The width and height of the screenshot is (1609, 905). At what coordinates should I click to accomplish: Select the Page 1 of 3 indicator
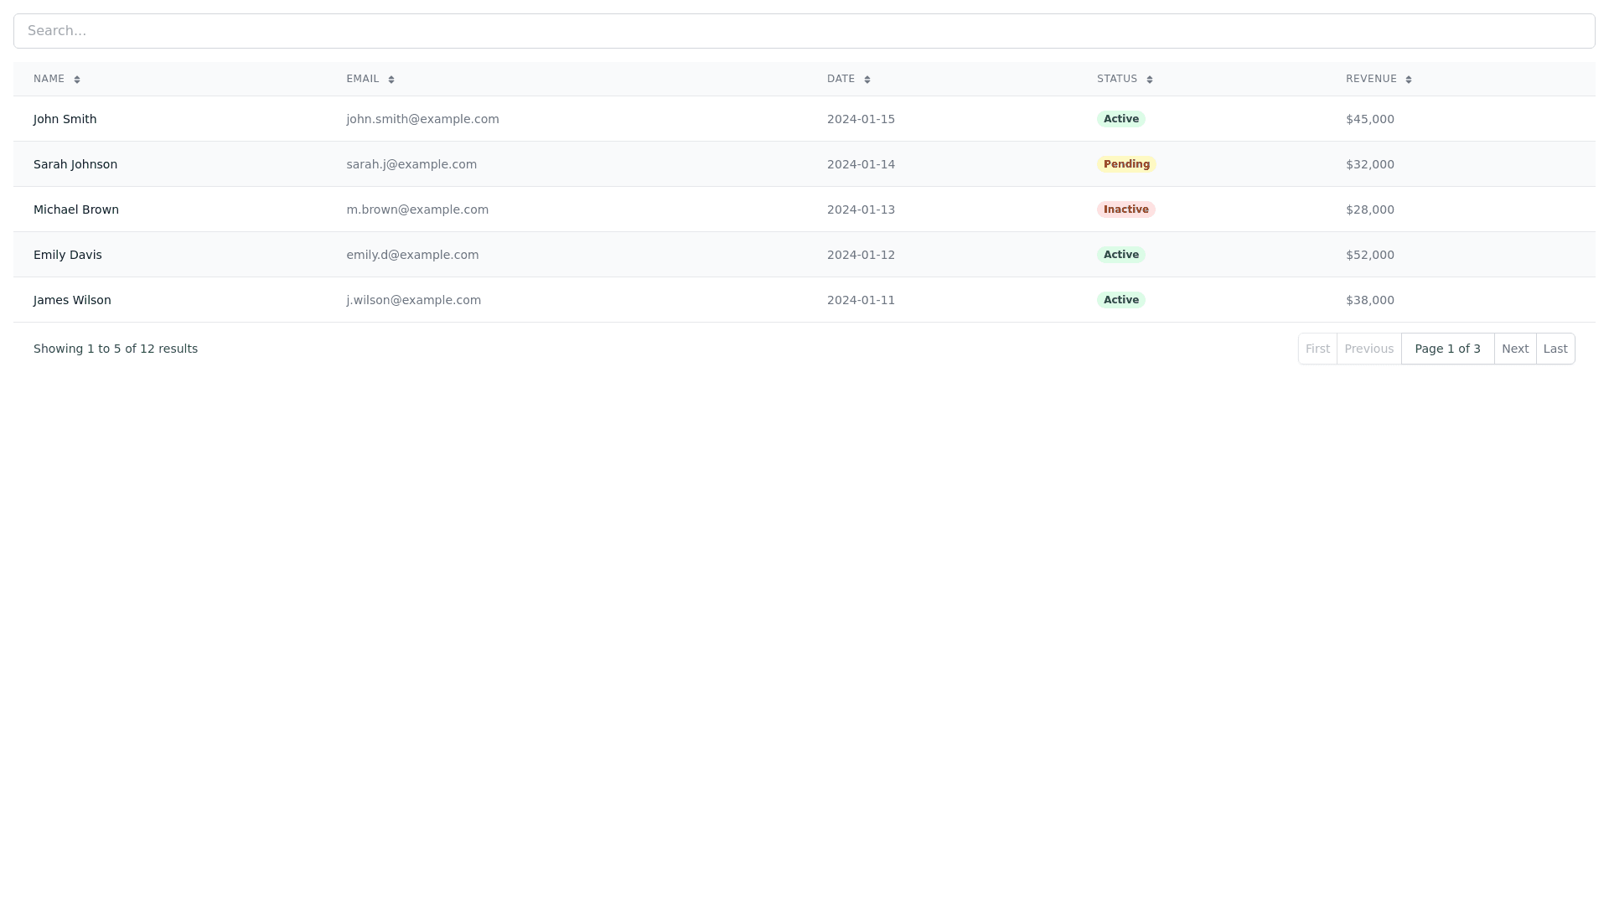pos(1447,349)
